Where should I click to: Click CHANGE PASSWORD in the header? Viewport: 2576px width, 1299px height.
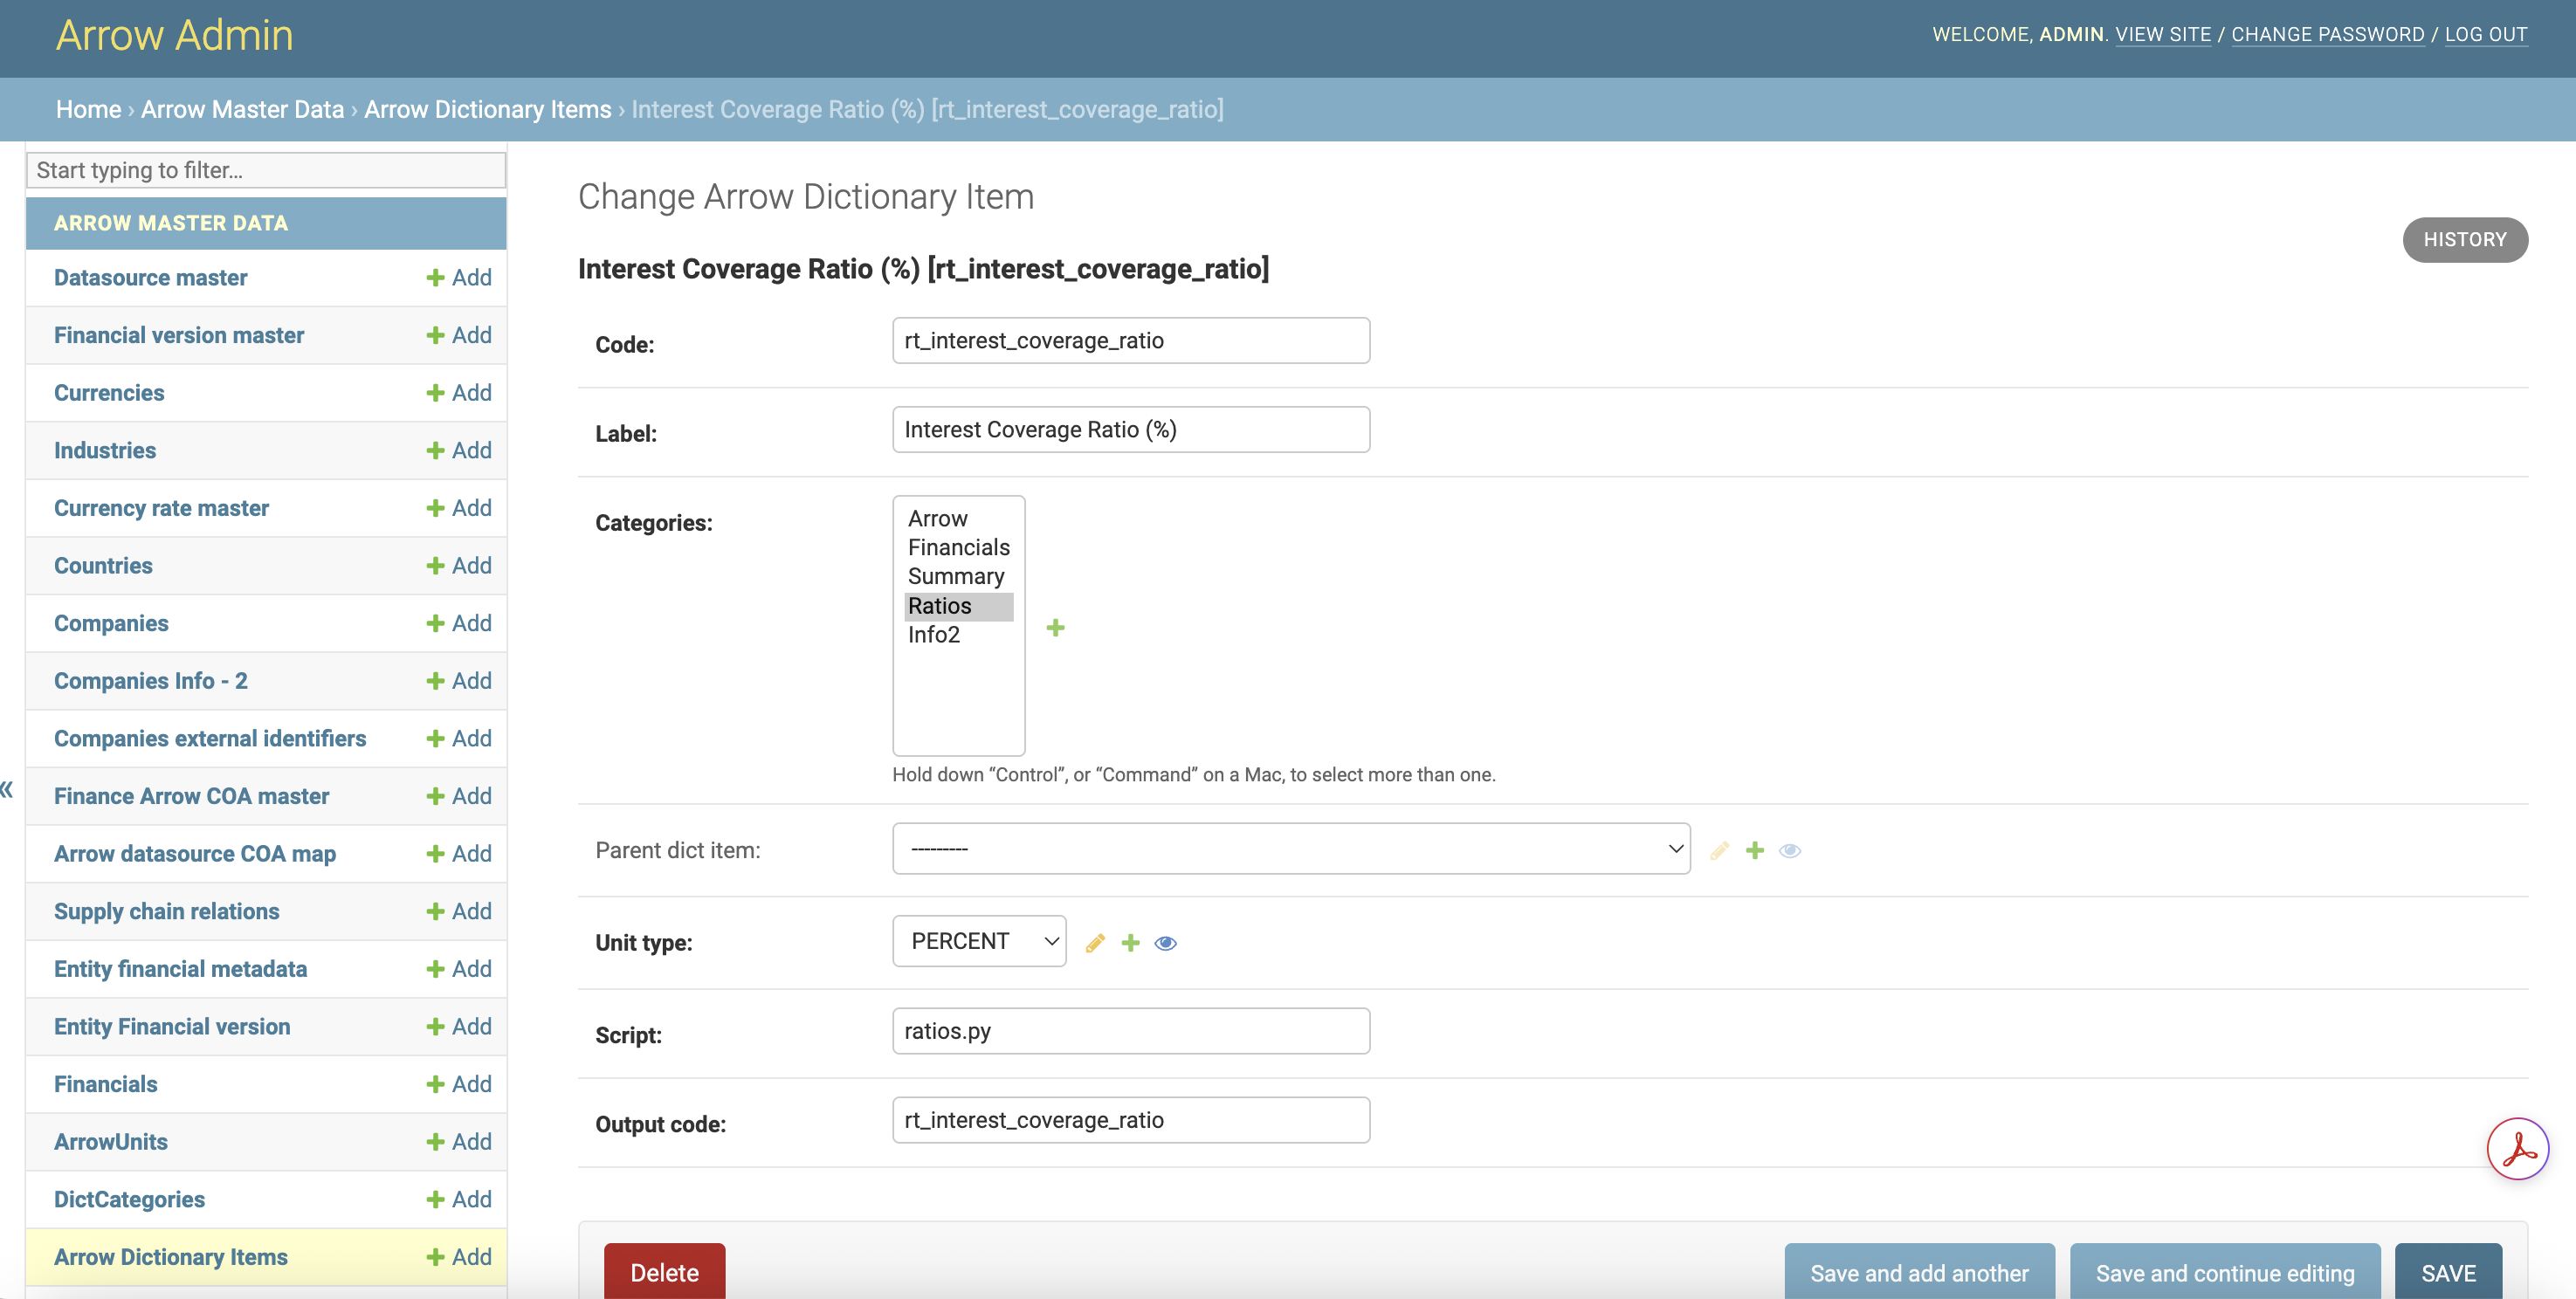(2327, 34)
